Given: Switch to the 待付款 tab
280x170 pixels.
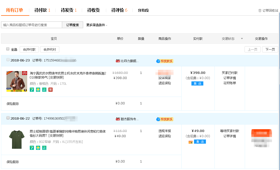Looking at the screenshot, I should coord(42,10).
